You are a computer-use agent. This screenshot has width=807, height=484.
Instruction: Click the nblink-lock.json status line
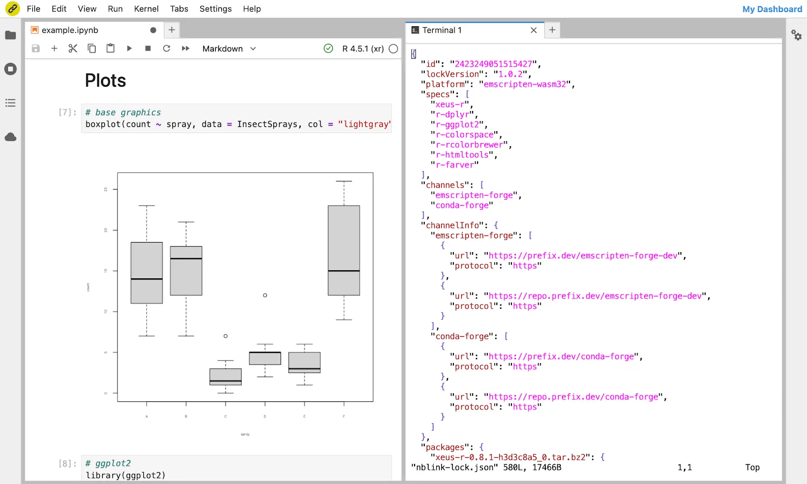[486, 467]
